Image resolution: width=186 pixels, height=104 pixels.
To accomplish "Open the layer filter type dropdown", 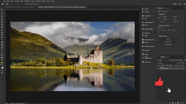I will tap(163, 60).
